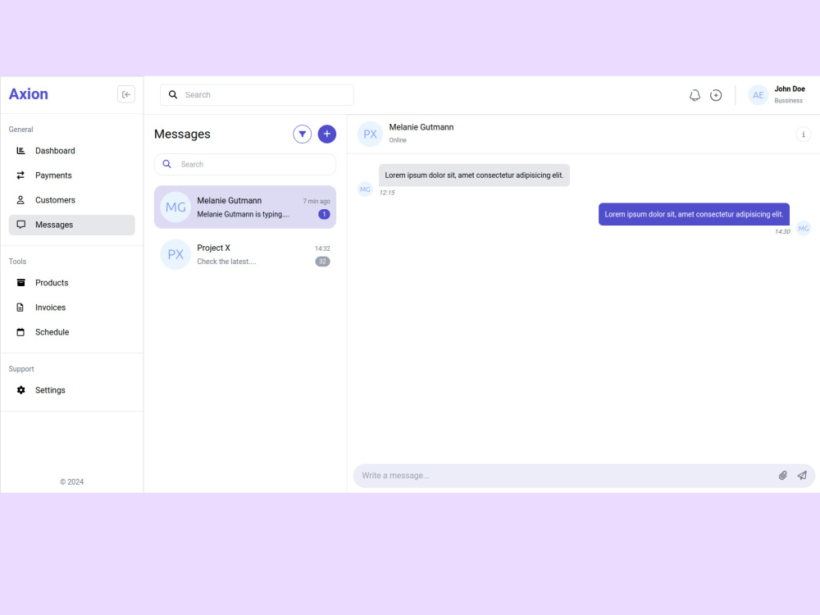Click Melanie Gutmann name in chat header
The image size is (820, 615).
[x=421, y=127]
